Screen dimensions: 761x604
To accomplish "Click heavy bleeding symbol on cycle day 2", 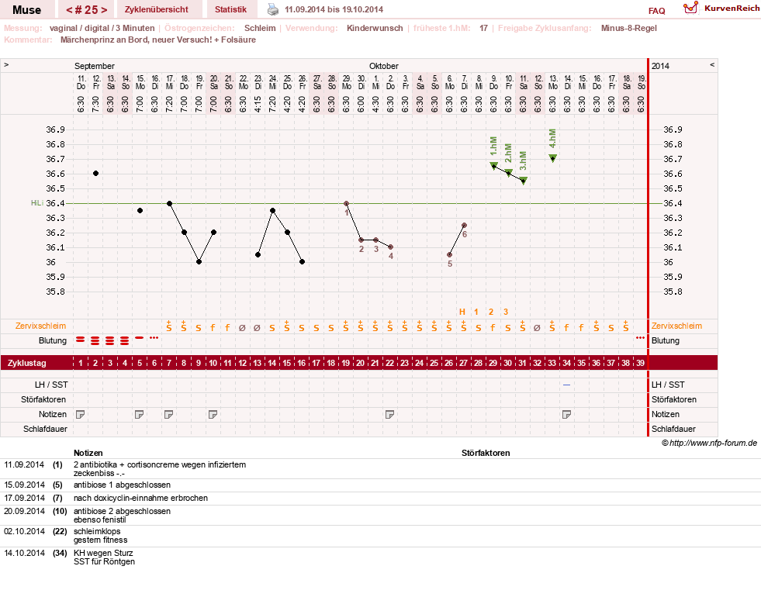I will coord(95,340).
